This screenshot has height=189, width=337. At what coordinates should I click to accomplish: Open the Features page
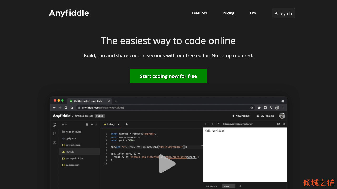click(x=199, y=13)
